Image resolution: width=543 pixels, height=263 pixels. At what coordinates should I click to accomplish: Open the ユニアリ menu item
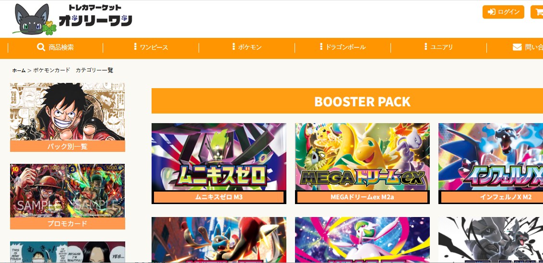tap(439, 47)
